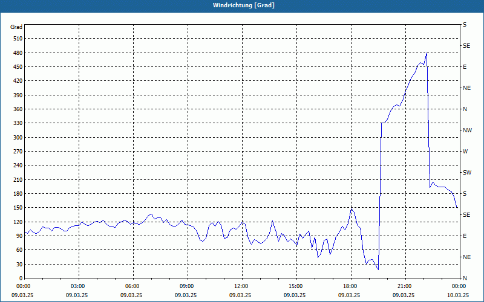Click the y-axis origin value 0
484x302 pixels.
[21, 278]
